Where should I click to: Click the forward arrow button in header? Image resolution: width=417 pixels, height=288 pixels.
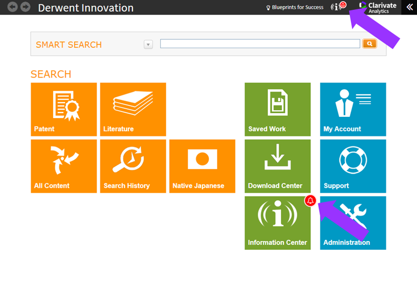click(25, 7)
